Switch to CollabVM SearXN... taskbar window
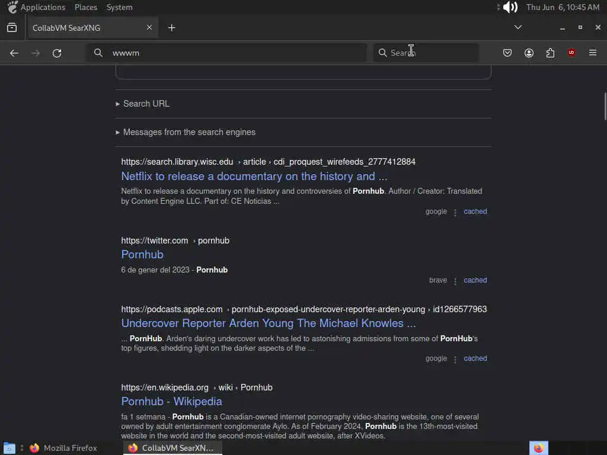Image resolution: width=607 pixels, height=455 pixels. pyautogui.click(x=172, y=448)
